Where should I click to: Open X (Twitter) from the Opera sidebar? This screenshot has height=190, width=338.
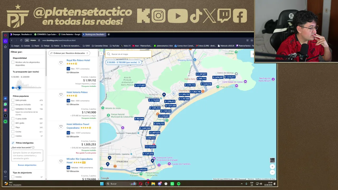[5, 116]
